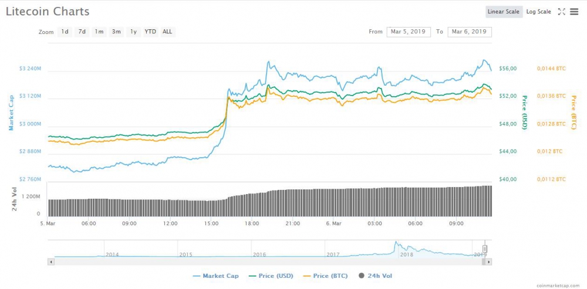Show ALL time range
The height and width of the screenshot is (289, 587).
[x=167, y=32]
